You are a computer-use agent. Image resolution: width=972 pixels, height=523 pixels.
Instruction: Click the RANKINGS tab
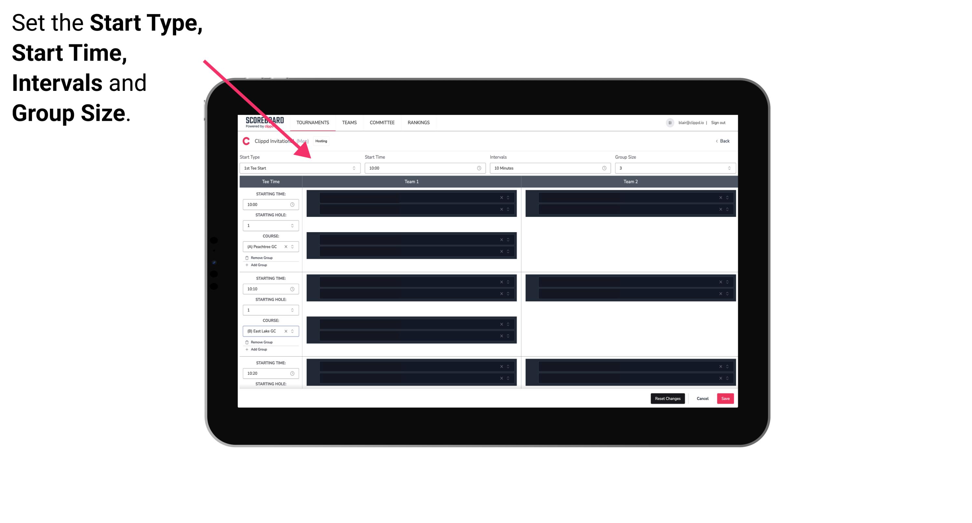click(x=418, y=122)
